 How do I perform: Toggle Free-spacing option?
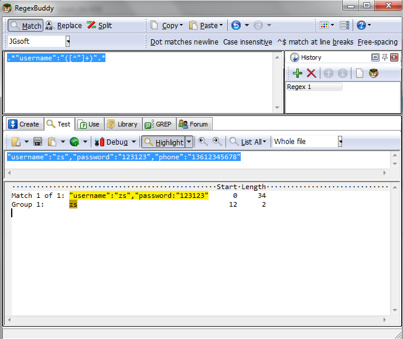click(x=378, y=42)
